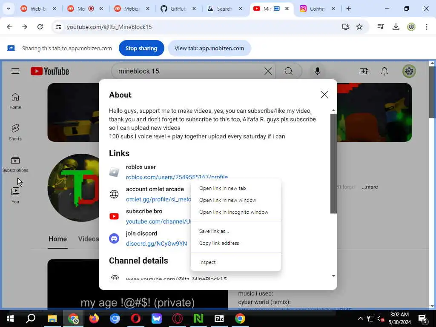Open the YouTube hamburger guide menu
Screen dimensions: 436x327
(x=15, y=71)
